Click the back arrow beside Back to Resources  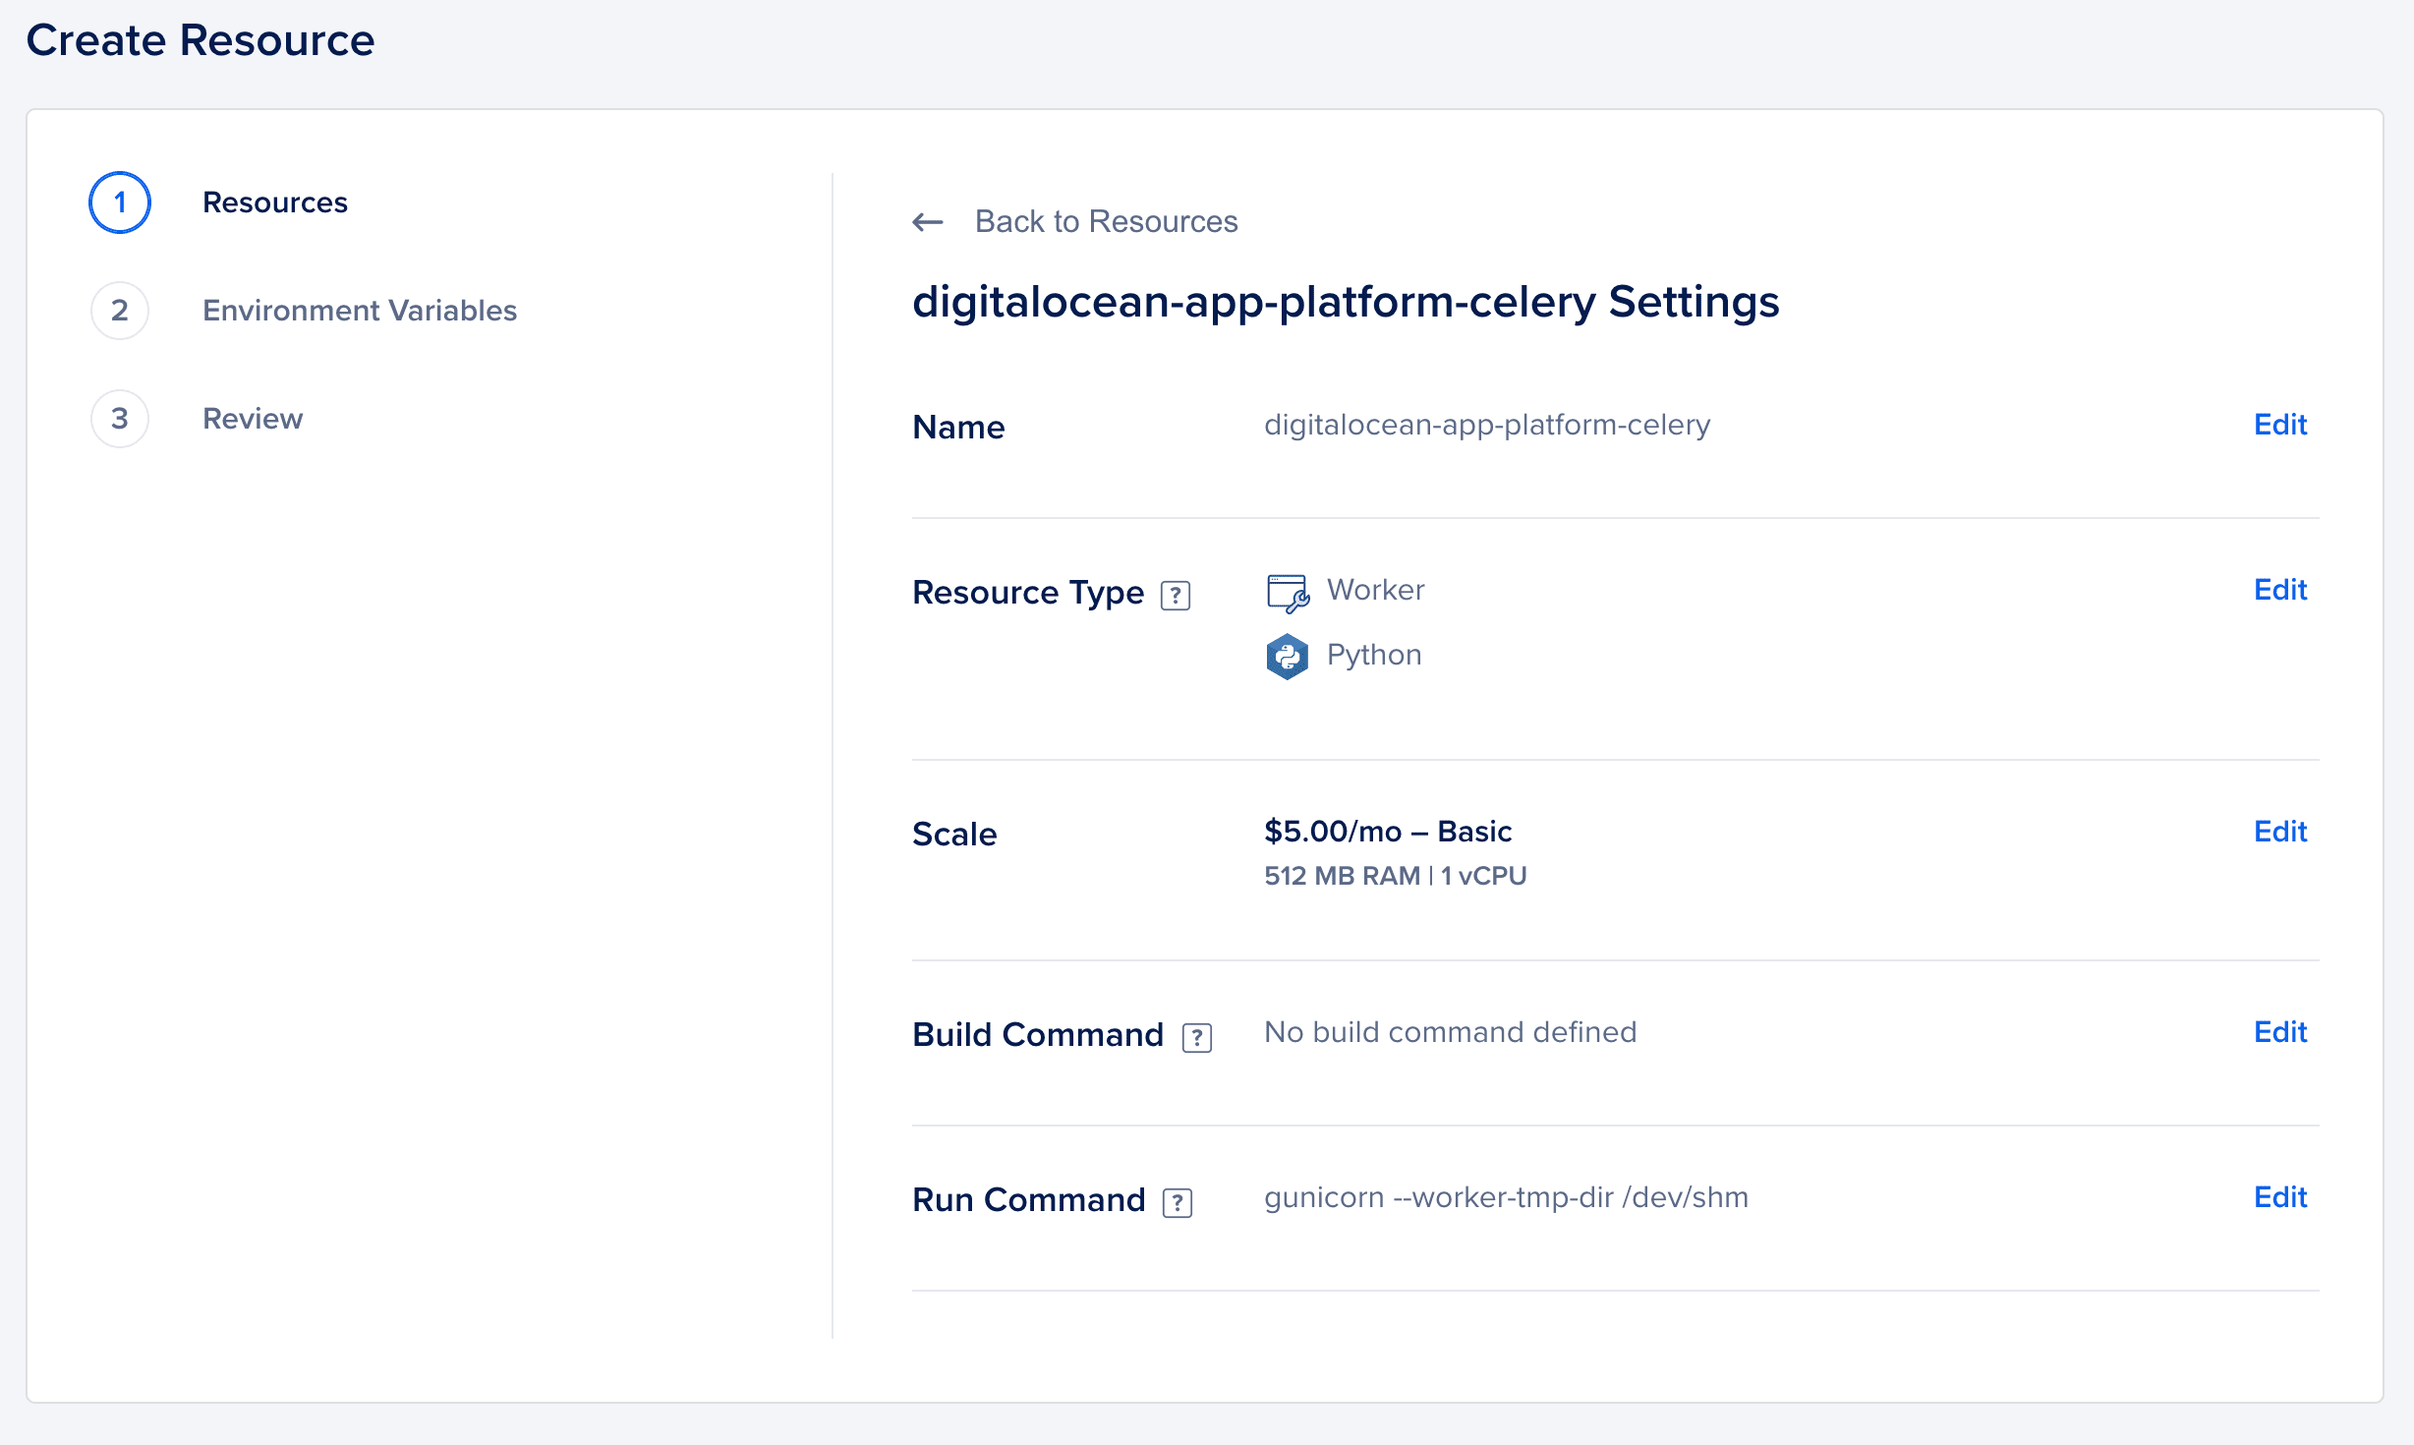(x=925, y=222)
